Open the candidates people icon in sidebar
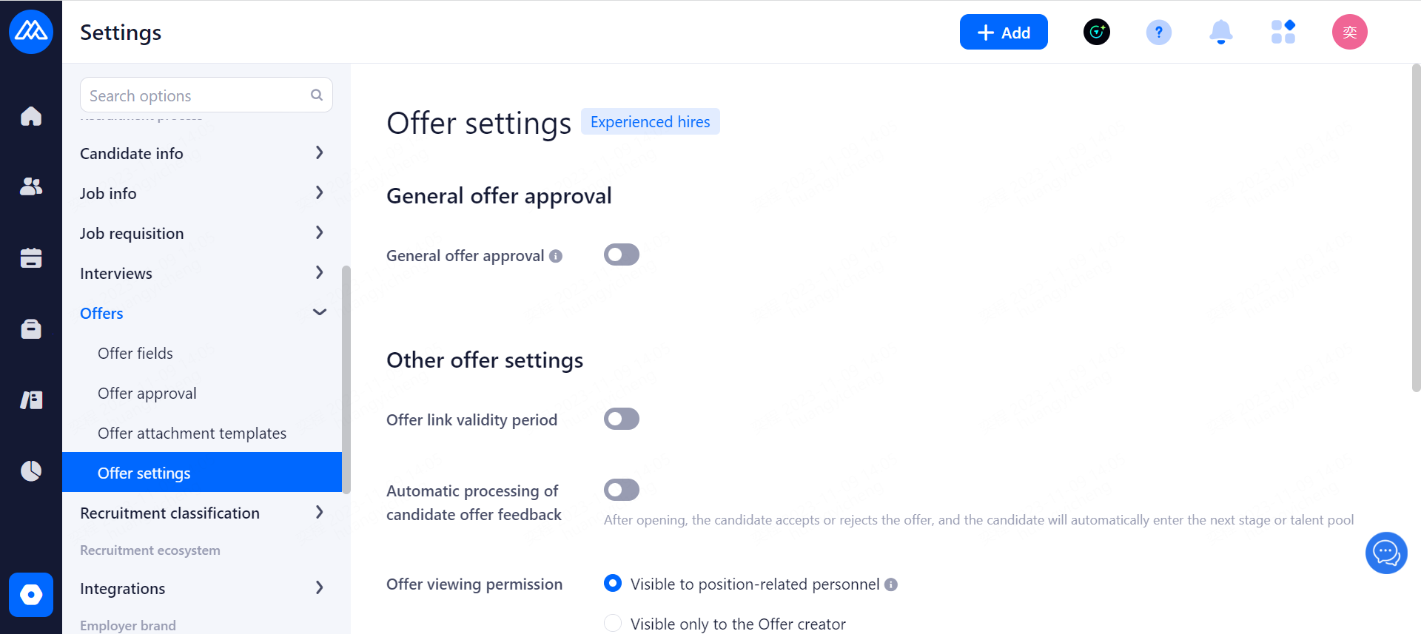 [31, 186]
